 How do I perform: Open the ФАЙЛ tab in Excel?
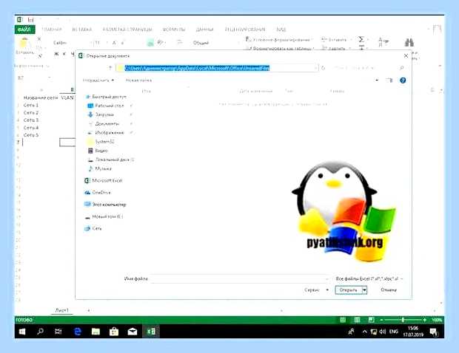[x=24, y=30]
